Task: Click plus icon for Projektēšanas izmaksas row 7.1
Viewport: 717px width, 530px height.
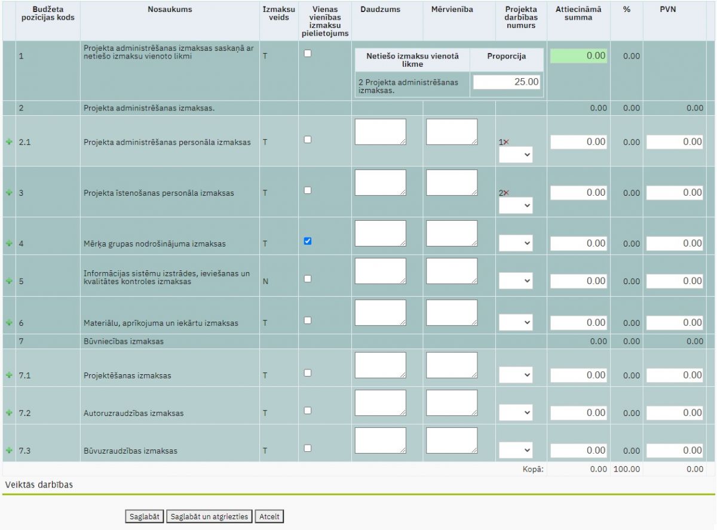Action: pos(8,375)
